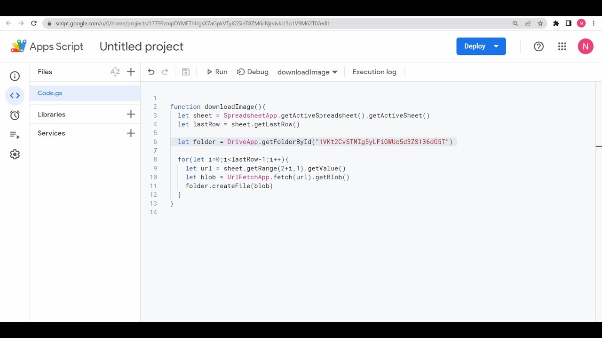Sort files alphabetically with AZ icon
This screenshot has width=602, height=338.
[x=115, y=72]
